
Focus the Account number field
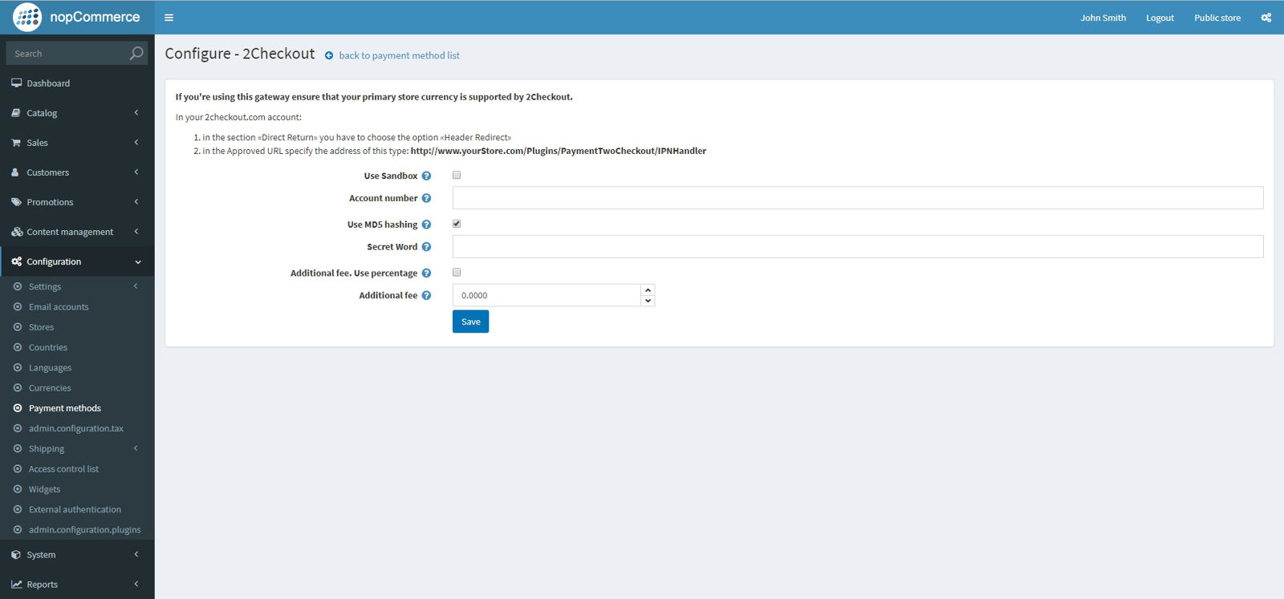(x=858, y=198)
